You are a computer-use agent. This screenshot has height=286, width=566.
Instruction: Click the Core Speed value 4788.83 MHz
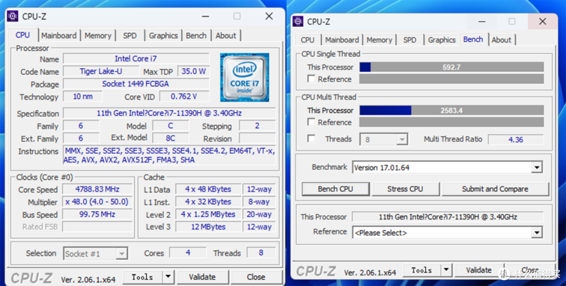tap(97, 189)
